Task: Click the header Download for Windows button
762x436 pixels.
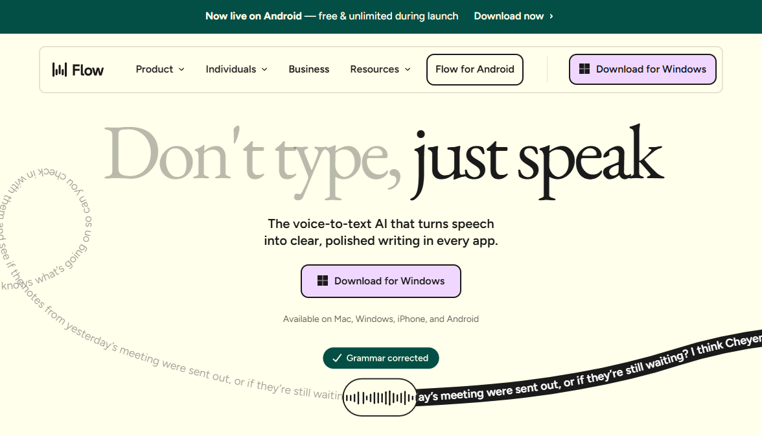Action: click(x=643, y=69)
